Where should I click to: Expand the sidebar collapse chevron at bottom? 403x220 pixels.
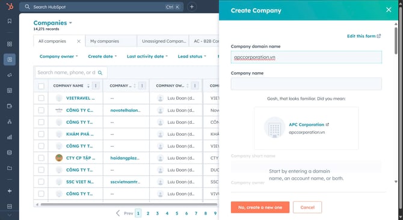click(10, 215)
